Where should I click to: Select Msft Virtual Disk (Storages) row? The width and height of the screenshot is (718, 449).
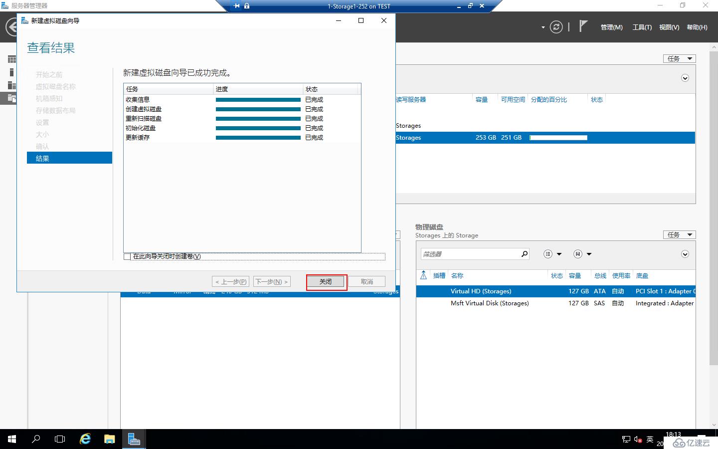point(555,303)
